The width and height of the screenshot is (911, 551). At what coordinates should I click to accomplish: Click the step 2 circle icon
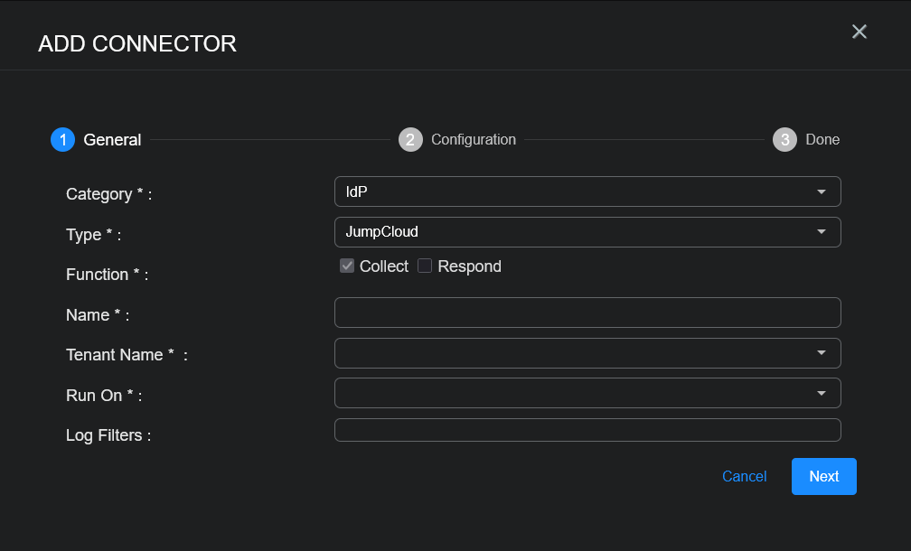pos(410,140)
